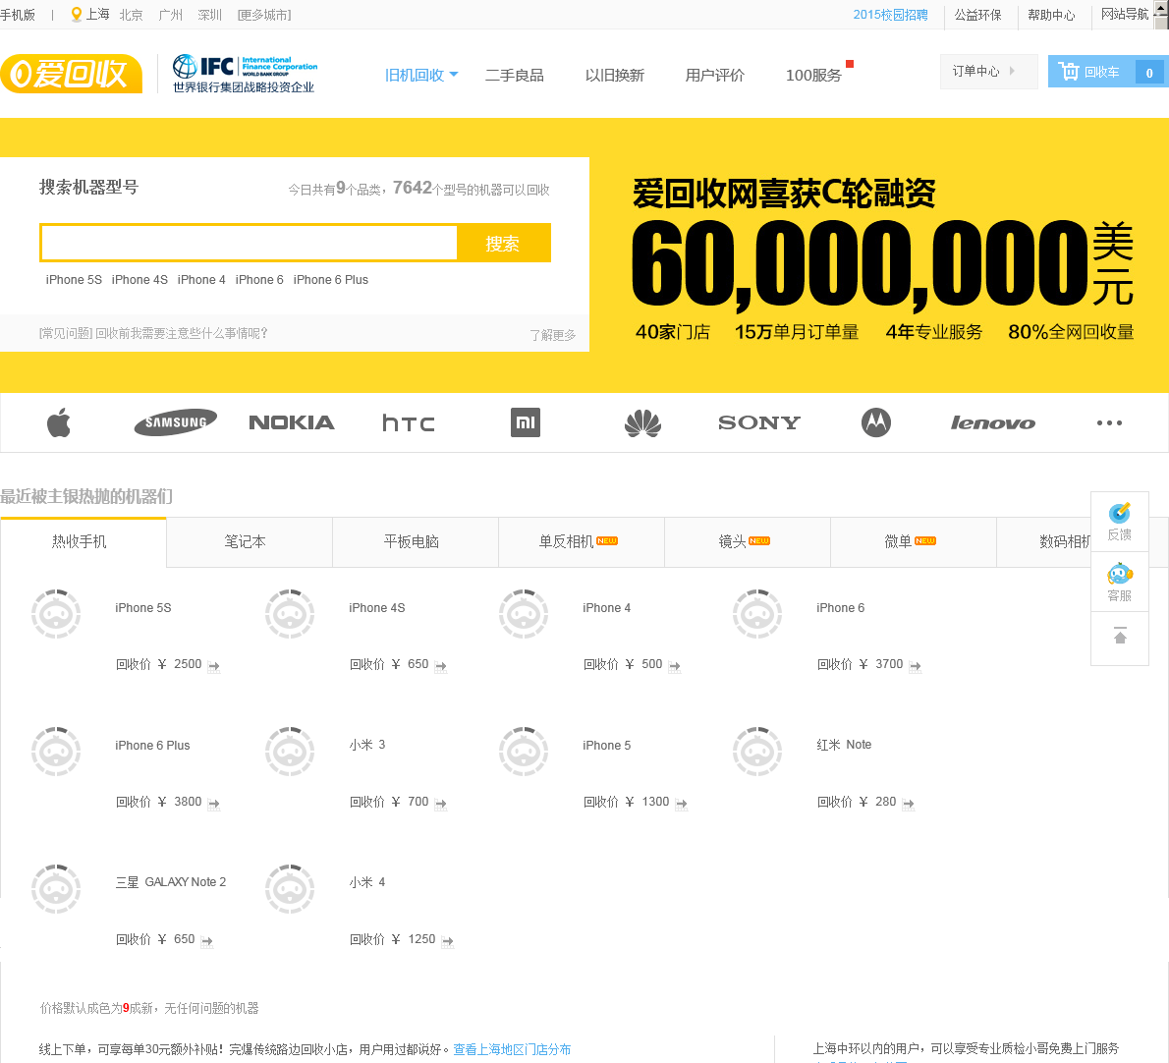Switch city to 北京

click(132, 15)
